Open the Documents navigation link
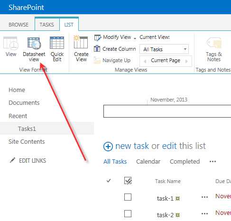Screen dimensions: 231x221 [x=24, y=103]
